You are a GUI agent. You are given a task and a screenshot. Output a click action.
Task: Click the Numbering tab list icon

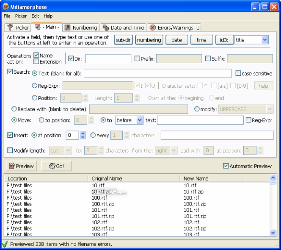(x=67, y=28)
